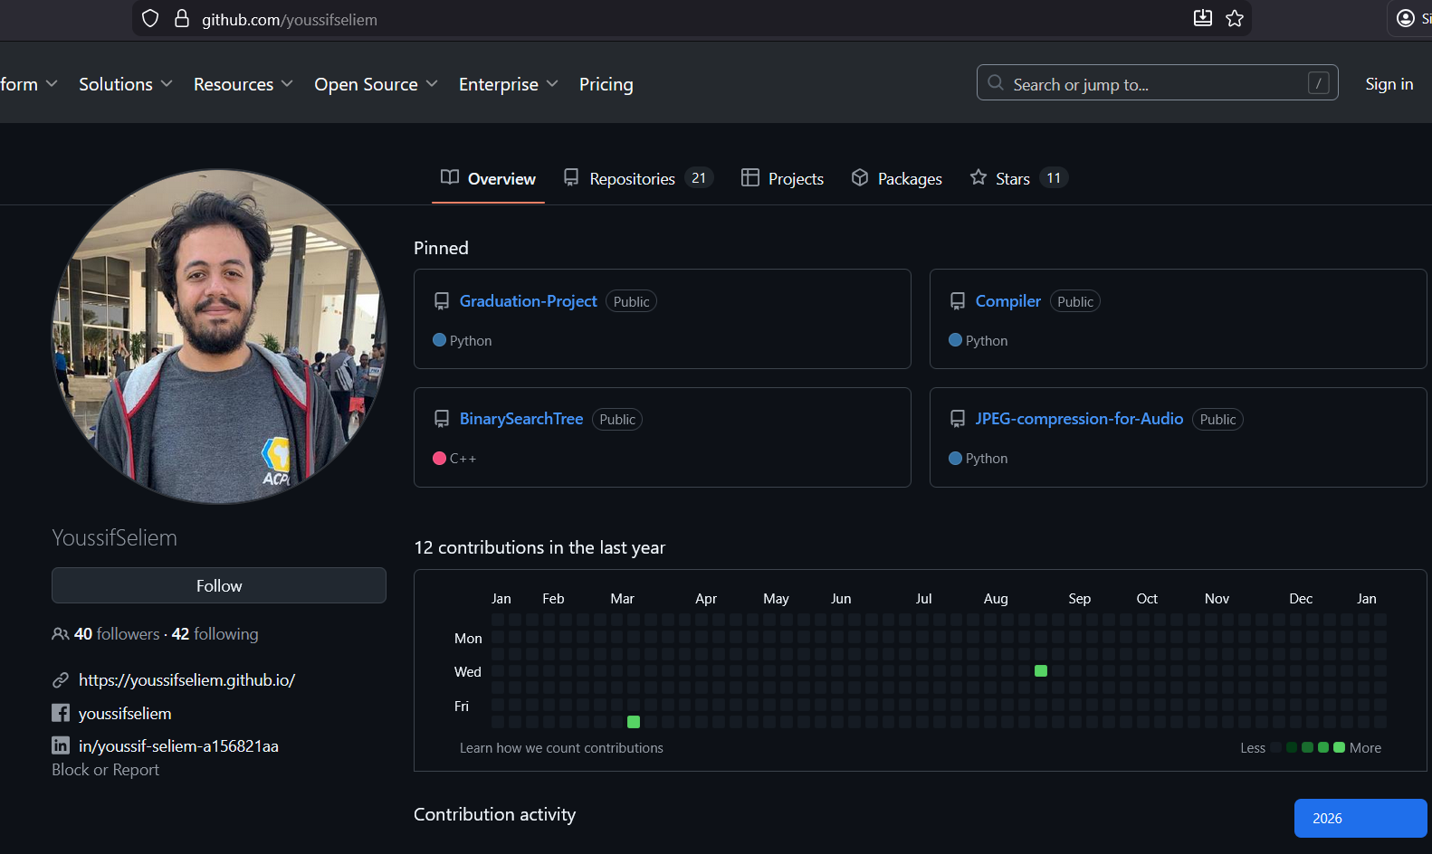Click the shield tracking protection icon
Viewport: 1432px width, 854px height.
click(150, 19)
